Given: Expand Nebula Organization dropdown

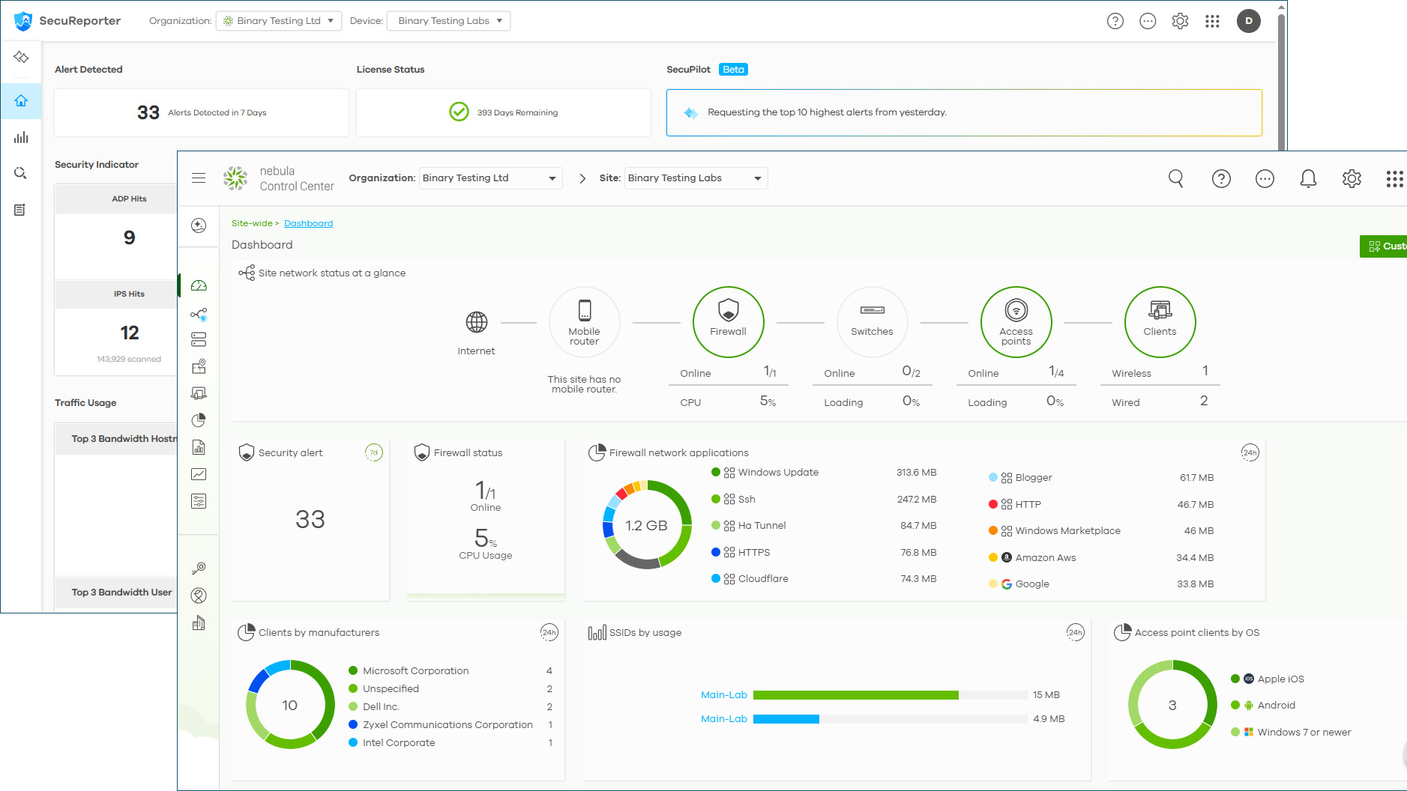Looking at the screenshot, I should [490, 178].
